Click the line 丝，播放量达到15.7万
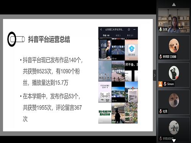The height and width of the screenshot is (143, 191). point(45,83)
